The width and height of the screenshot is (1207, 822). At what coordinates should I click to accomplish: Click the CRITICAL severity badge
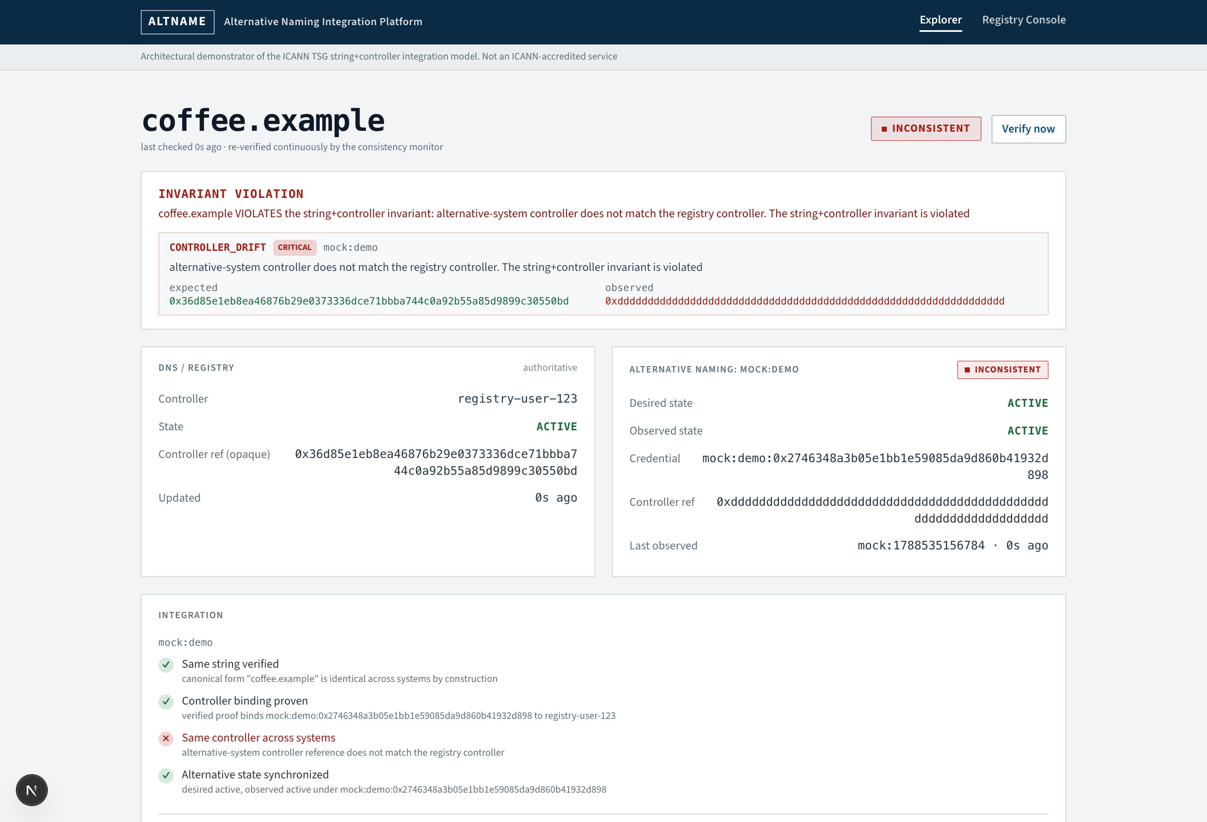(295, 247)
